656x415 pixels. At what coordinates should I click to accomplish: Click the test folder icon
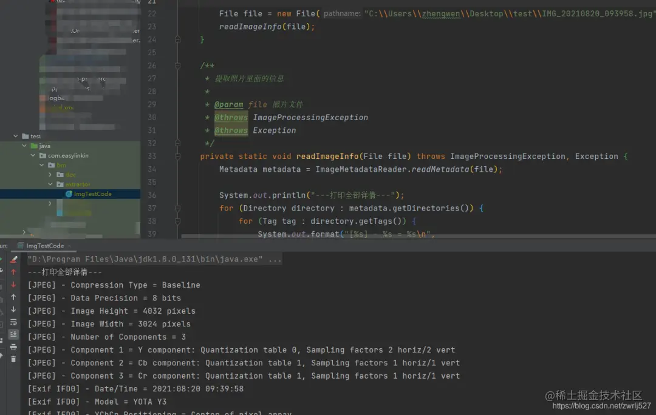pos(25,137)
